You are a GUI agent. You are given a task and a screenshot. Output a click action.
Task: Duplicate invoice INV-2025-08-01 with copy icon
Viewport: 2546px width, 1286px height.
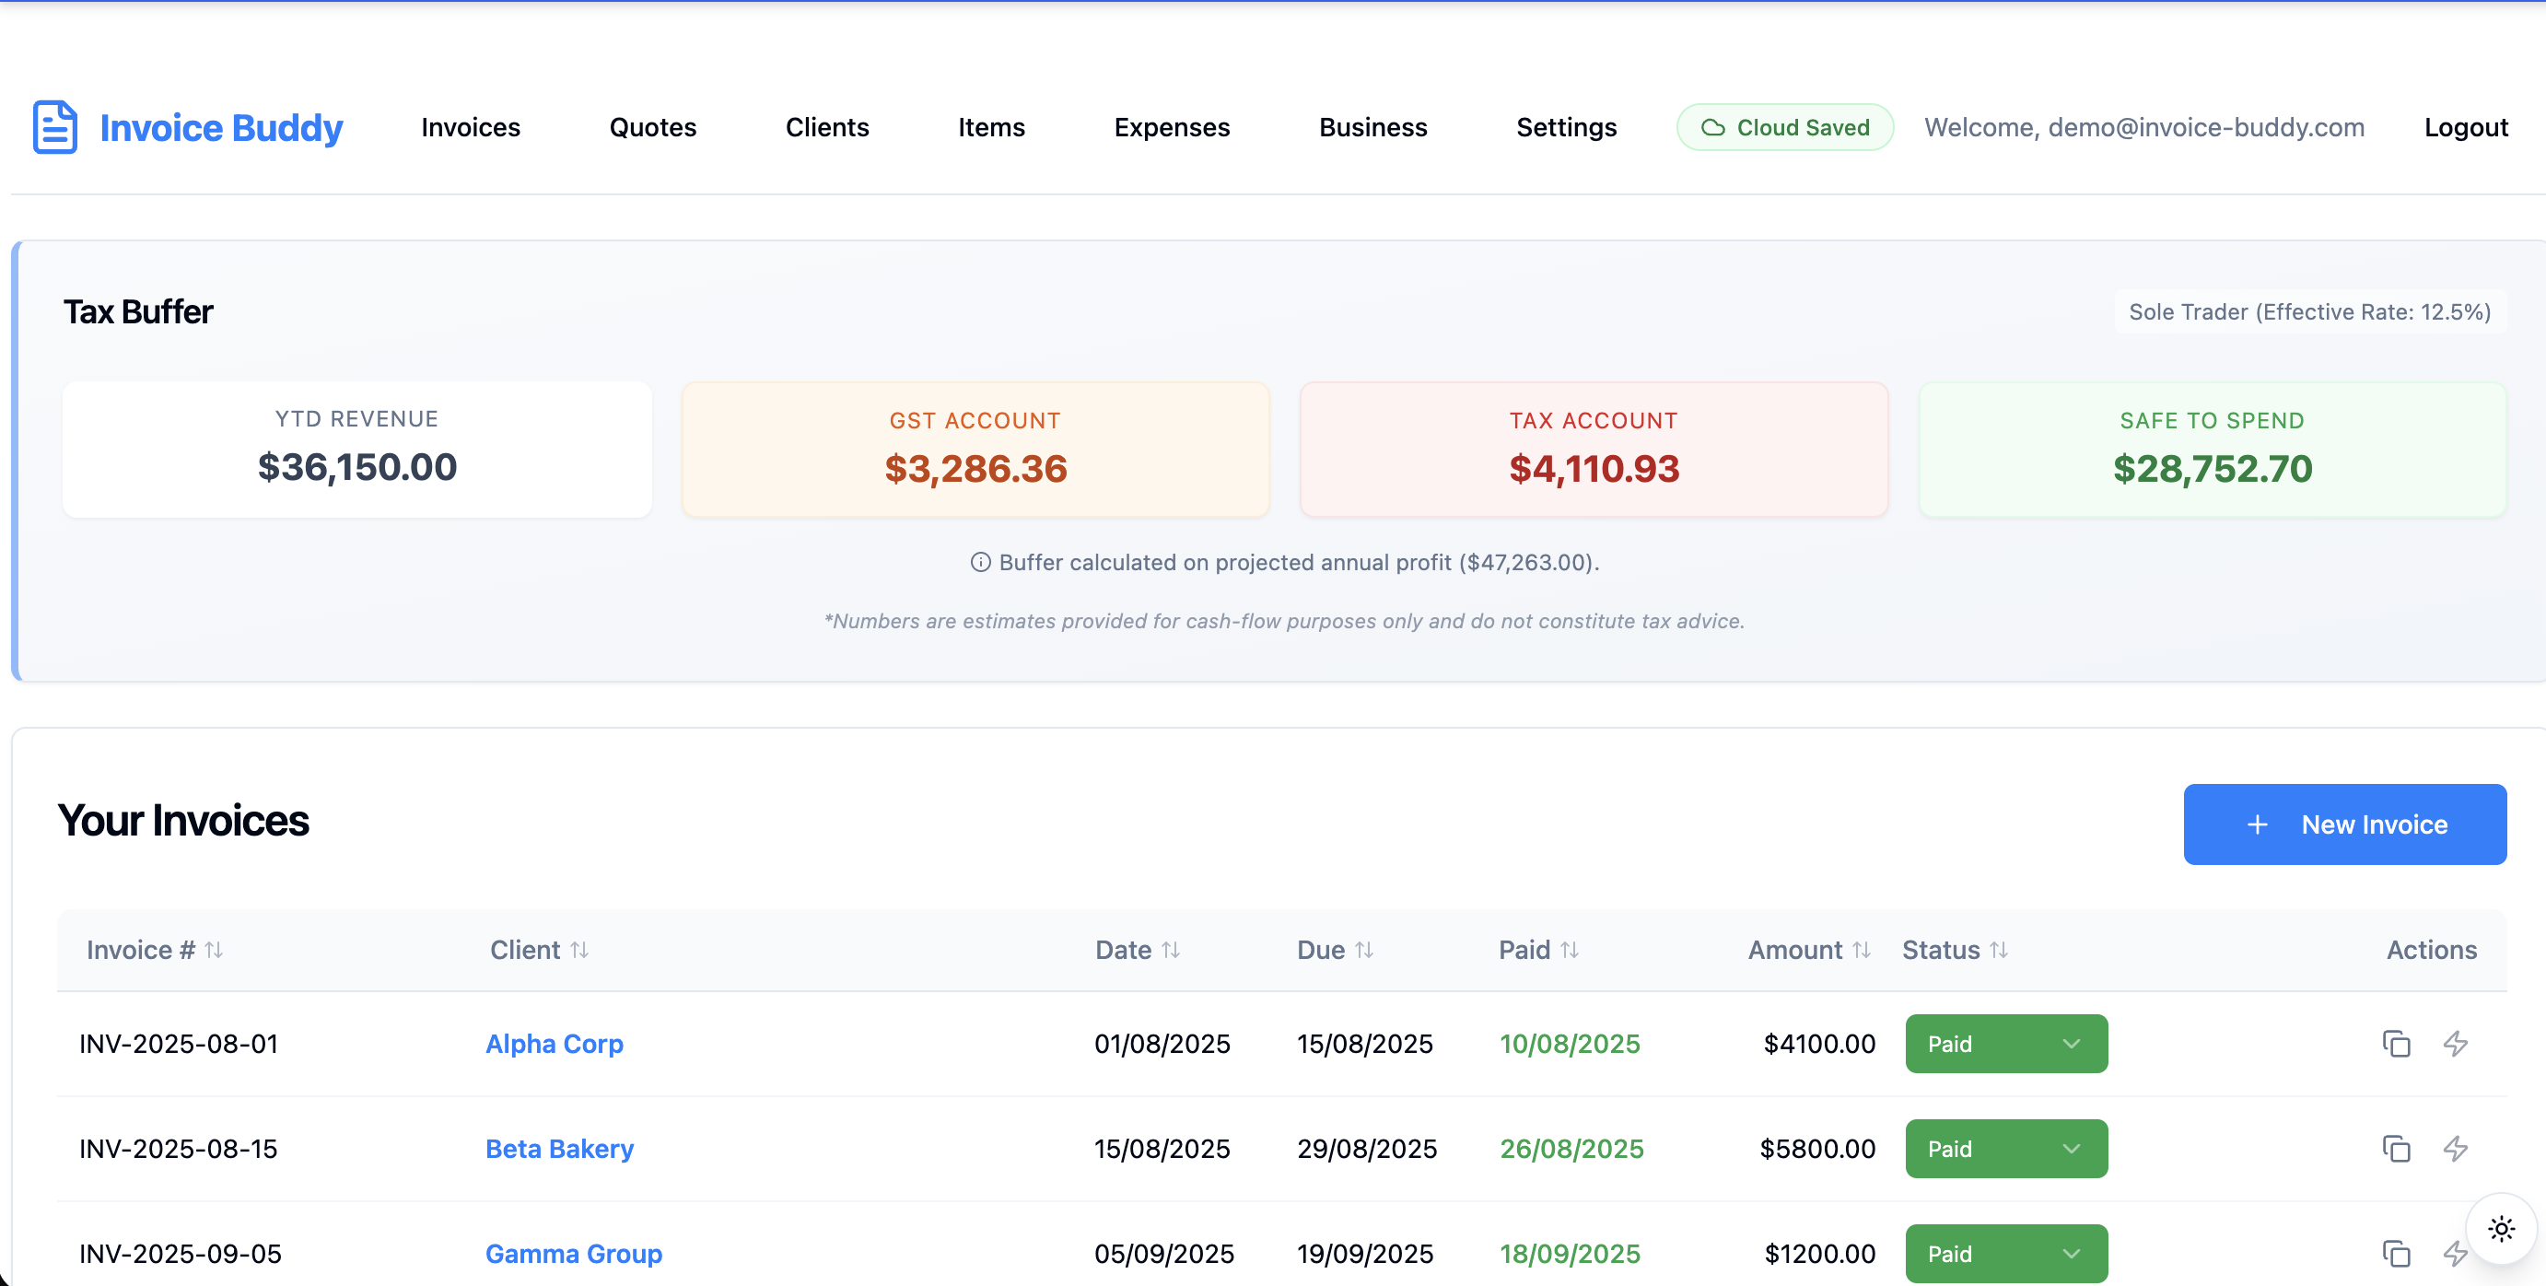click(2396, 1044)
